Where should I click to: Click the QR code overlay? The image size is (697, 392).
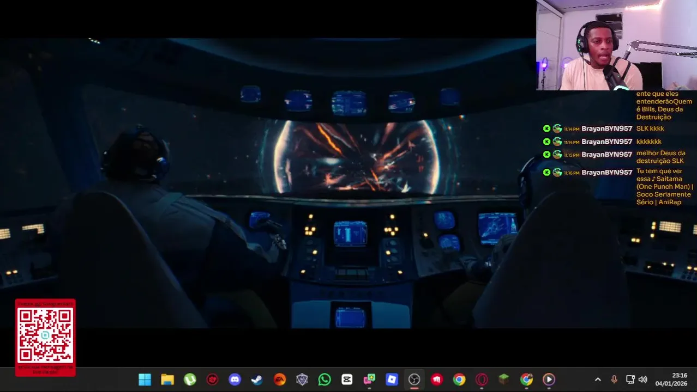tap(45, 336)
